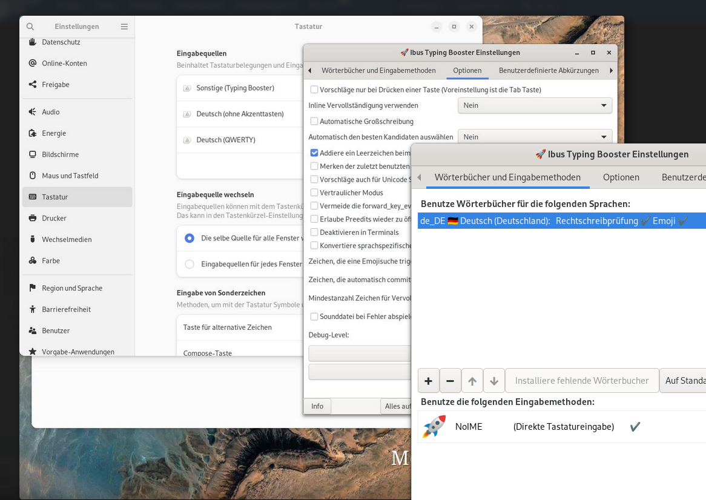Select Datenschutz hand icon in sidebar

pos(33,42)
